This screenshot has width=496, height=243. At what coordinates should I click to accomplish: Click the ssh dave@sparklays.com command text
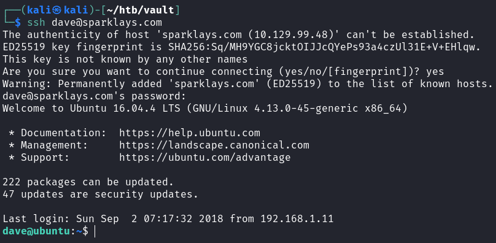coord(95,23)
